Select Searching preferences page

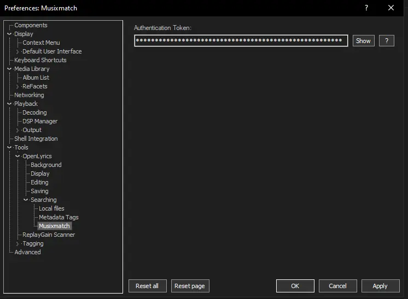click(43, 200)
